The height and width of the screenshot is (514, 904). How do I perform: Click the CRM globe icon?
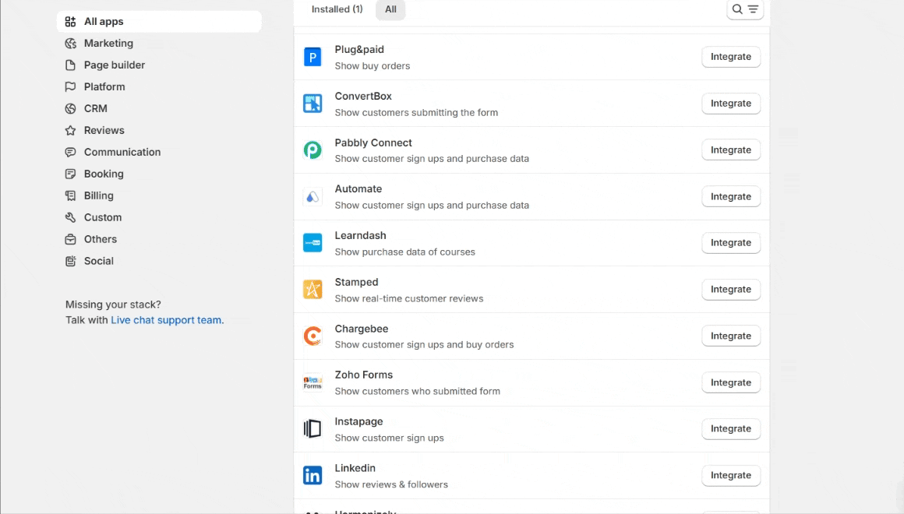coord(70,108)
